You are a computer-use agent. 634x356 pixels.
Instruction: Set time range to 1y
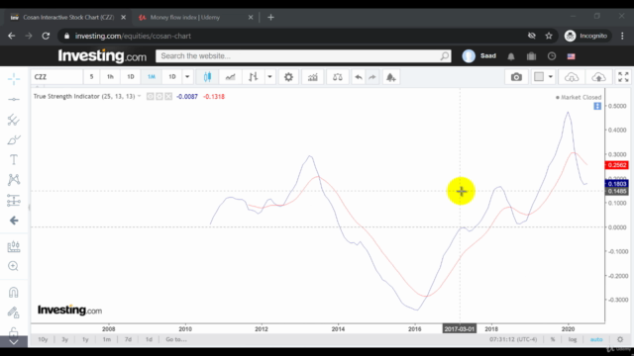tap(85, 339)
